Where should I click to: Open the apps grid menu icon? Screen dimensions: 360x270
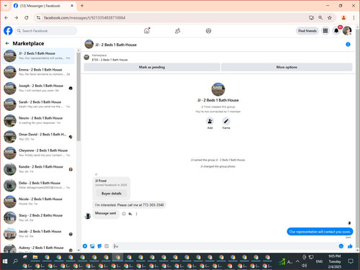coord(325,31)
